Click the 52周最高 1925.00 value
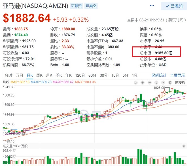The width and height of the screenshot is (187, 166). click(29, 41)
